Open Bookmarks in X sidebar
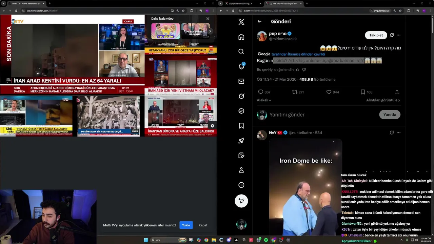Screen dimensions: 434x244 click(241, 126)
